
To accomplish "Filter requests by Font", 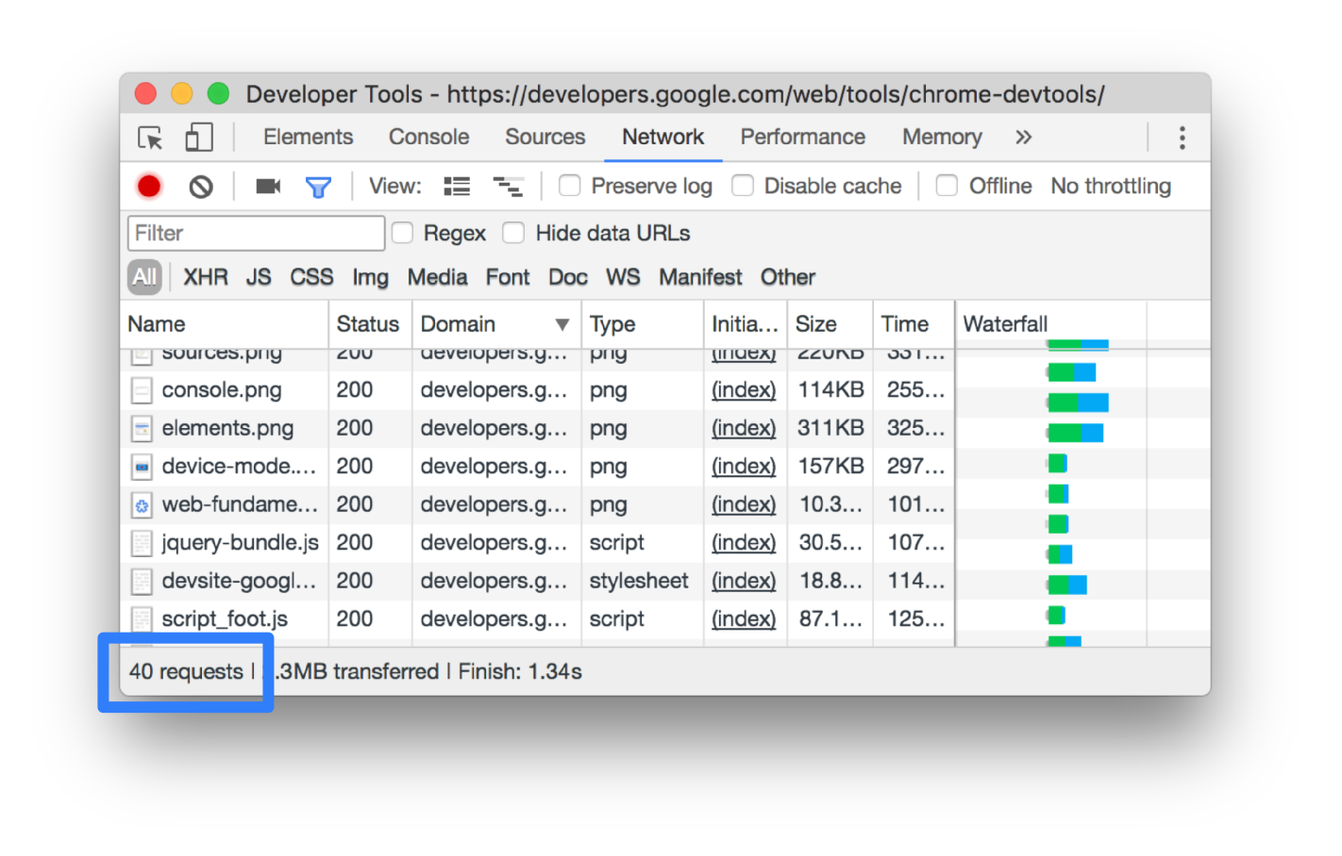I will (x=508, y=277).
